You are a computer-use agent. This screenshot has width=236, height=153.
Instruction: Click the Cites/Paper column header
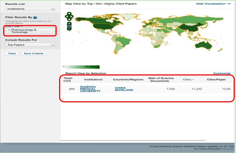click(x=216, y=79)
